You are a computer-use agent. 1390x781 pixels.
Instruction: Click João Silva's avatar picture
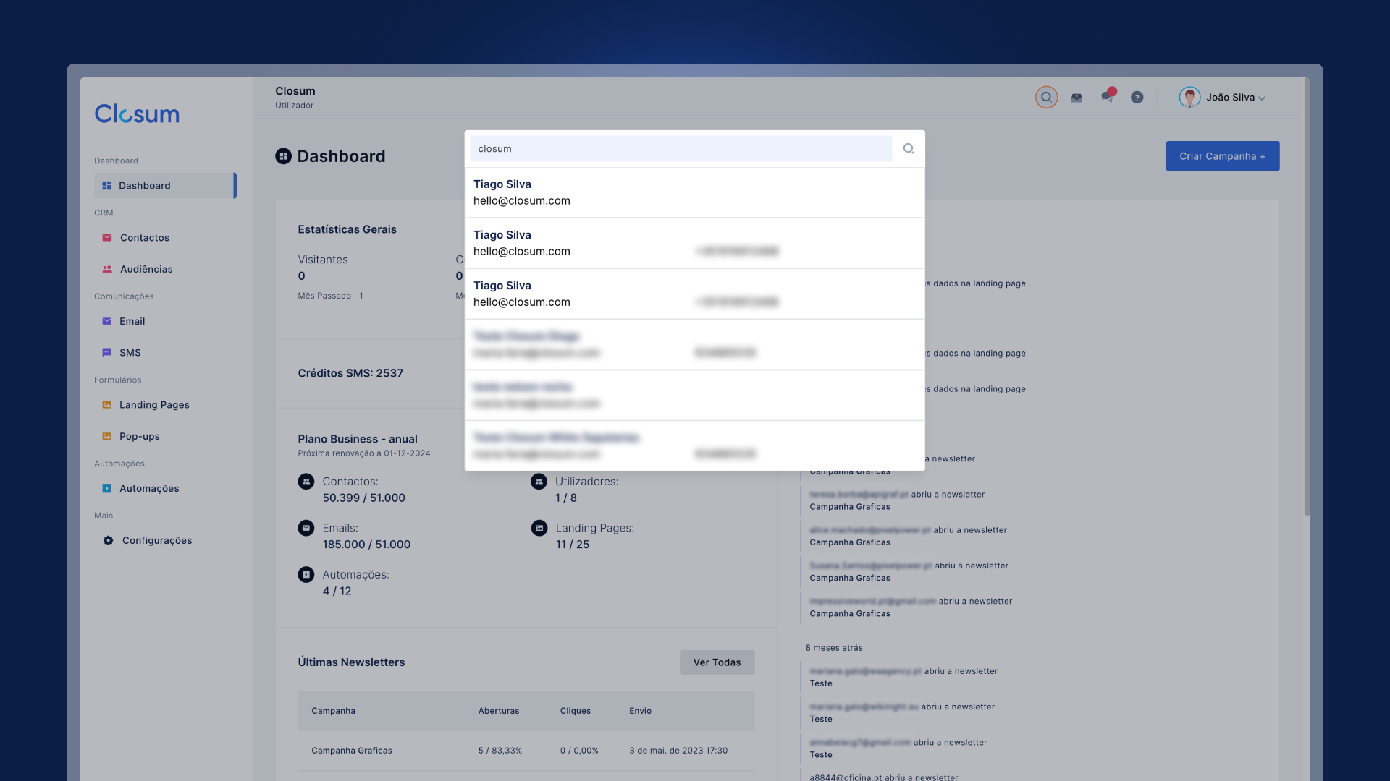(1189, 97)
